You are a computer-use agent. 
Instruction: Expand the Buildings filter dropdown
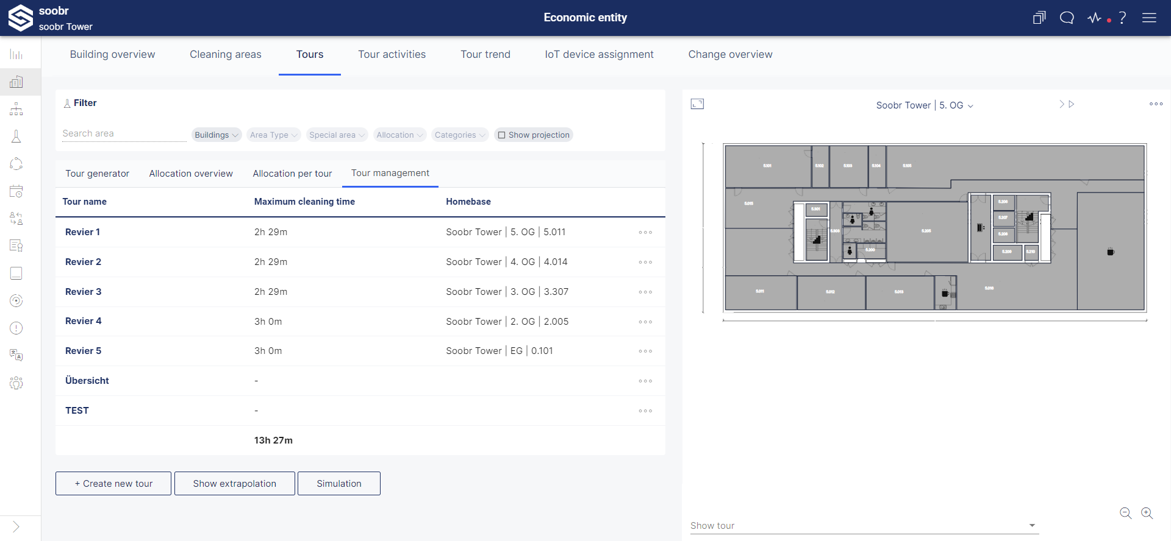tap(217, 135)
